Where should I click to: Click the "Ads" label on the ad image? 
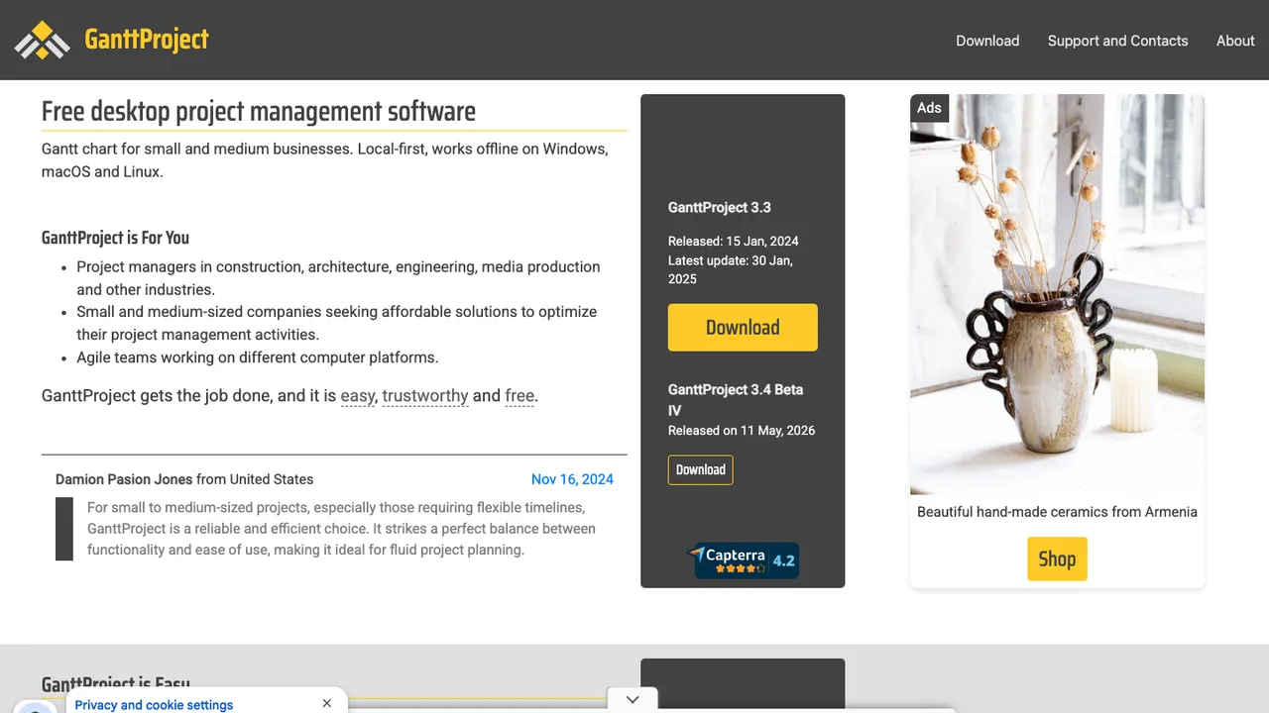pyautogui.click(x=929, y=108)
